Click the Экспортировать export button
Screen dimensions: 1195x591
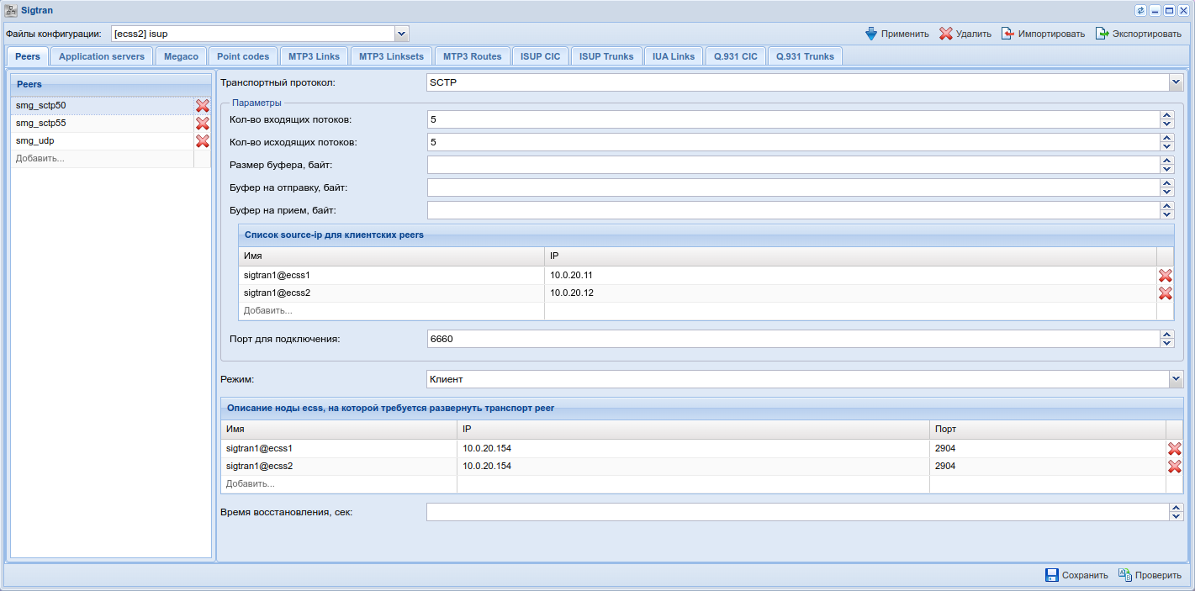pos(1138,34)
